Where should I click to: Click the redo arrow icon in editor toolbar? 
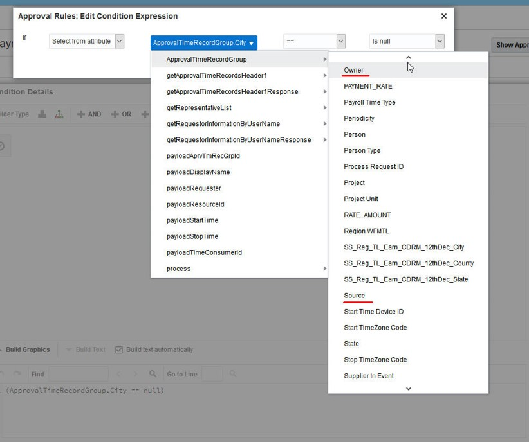(x=17, y=374)
